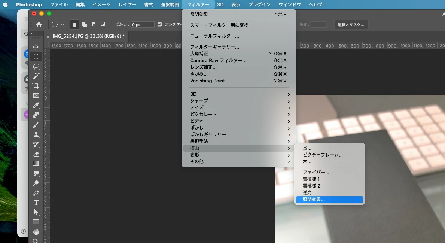The image size is (445, 243).
Task: Click the ぼかし feather input field
Action: 143,25
